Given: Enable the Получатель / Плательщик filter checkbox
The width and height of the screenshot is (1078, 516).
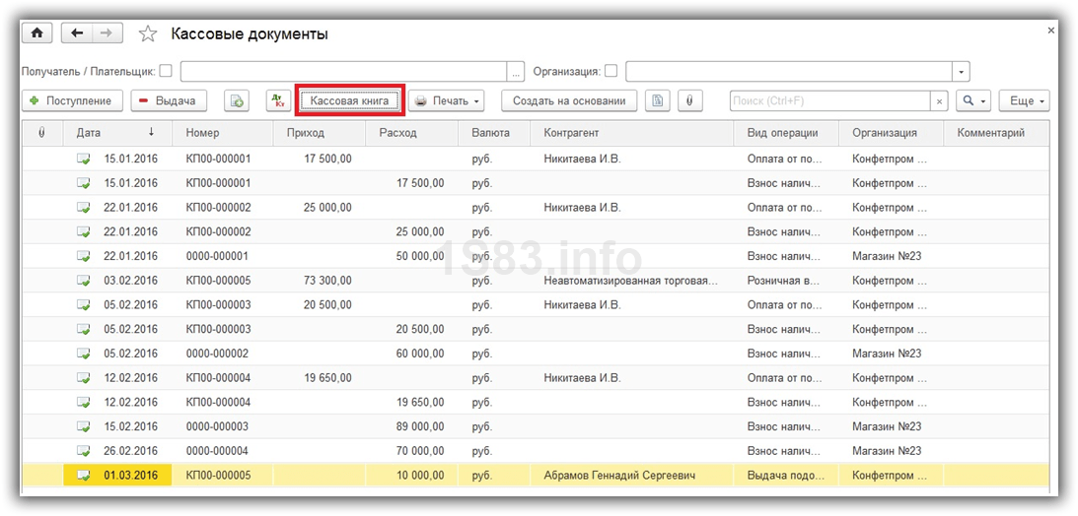Looking at the screenshot, I should click(166, 71).
